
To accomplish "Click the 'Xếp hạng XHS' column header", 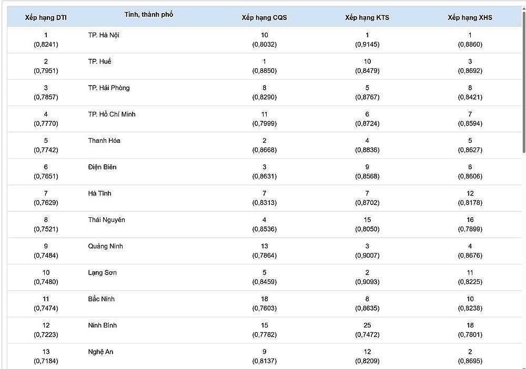I will [x=470, y=17].
